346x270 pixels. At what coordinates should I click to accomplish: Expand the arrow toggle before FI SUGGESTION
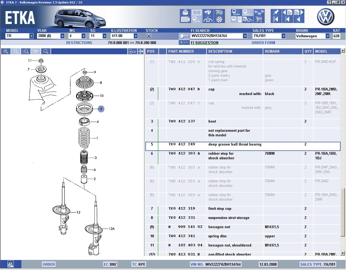[x=184, y=42]
